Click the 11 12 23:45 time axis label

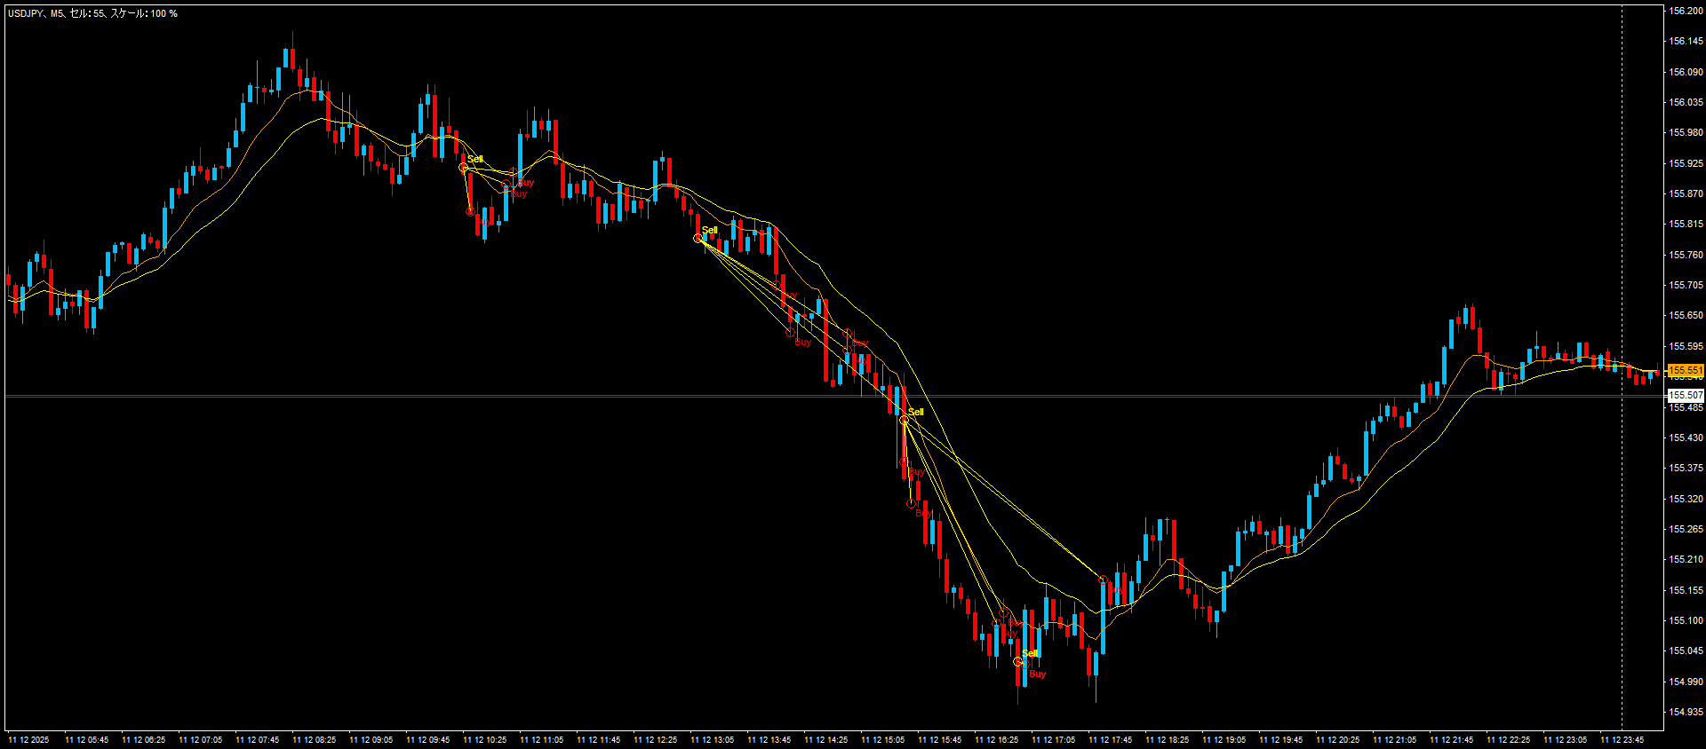[1622, 739]
